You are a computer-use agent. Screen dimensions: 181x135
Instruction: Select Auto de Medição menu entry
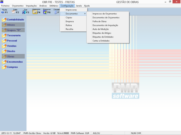(x=101, y=29)
